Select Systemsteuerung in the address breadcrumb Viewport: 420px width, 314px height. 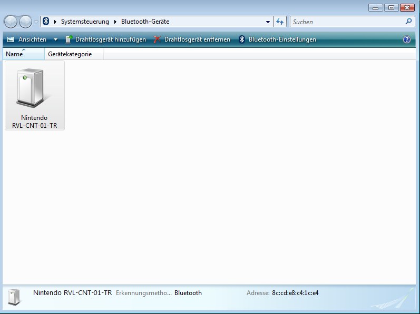[x=85, y=22]
